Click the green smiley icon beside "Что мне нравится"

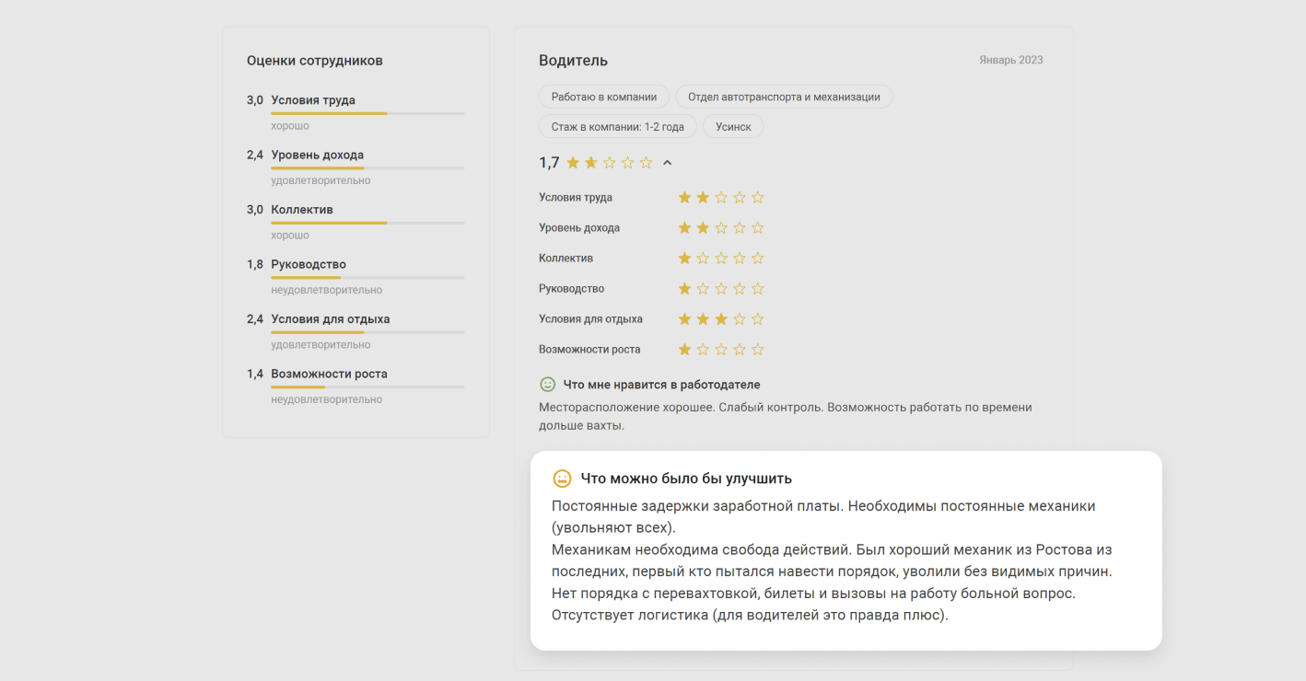(x=548, y=385)
